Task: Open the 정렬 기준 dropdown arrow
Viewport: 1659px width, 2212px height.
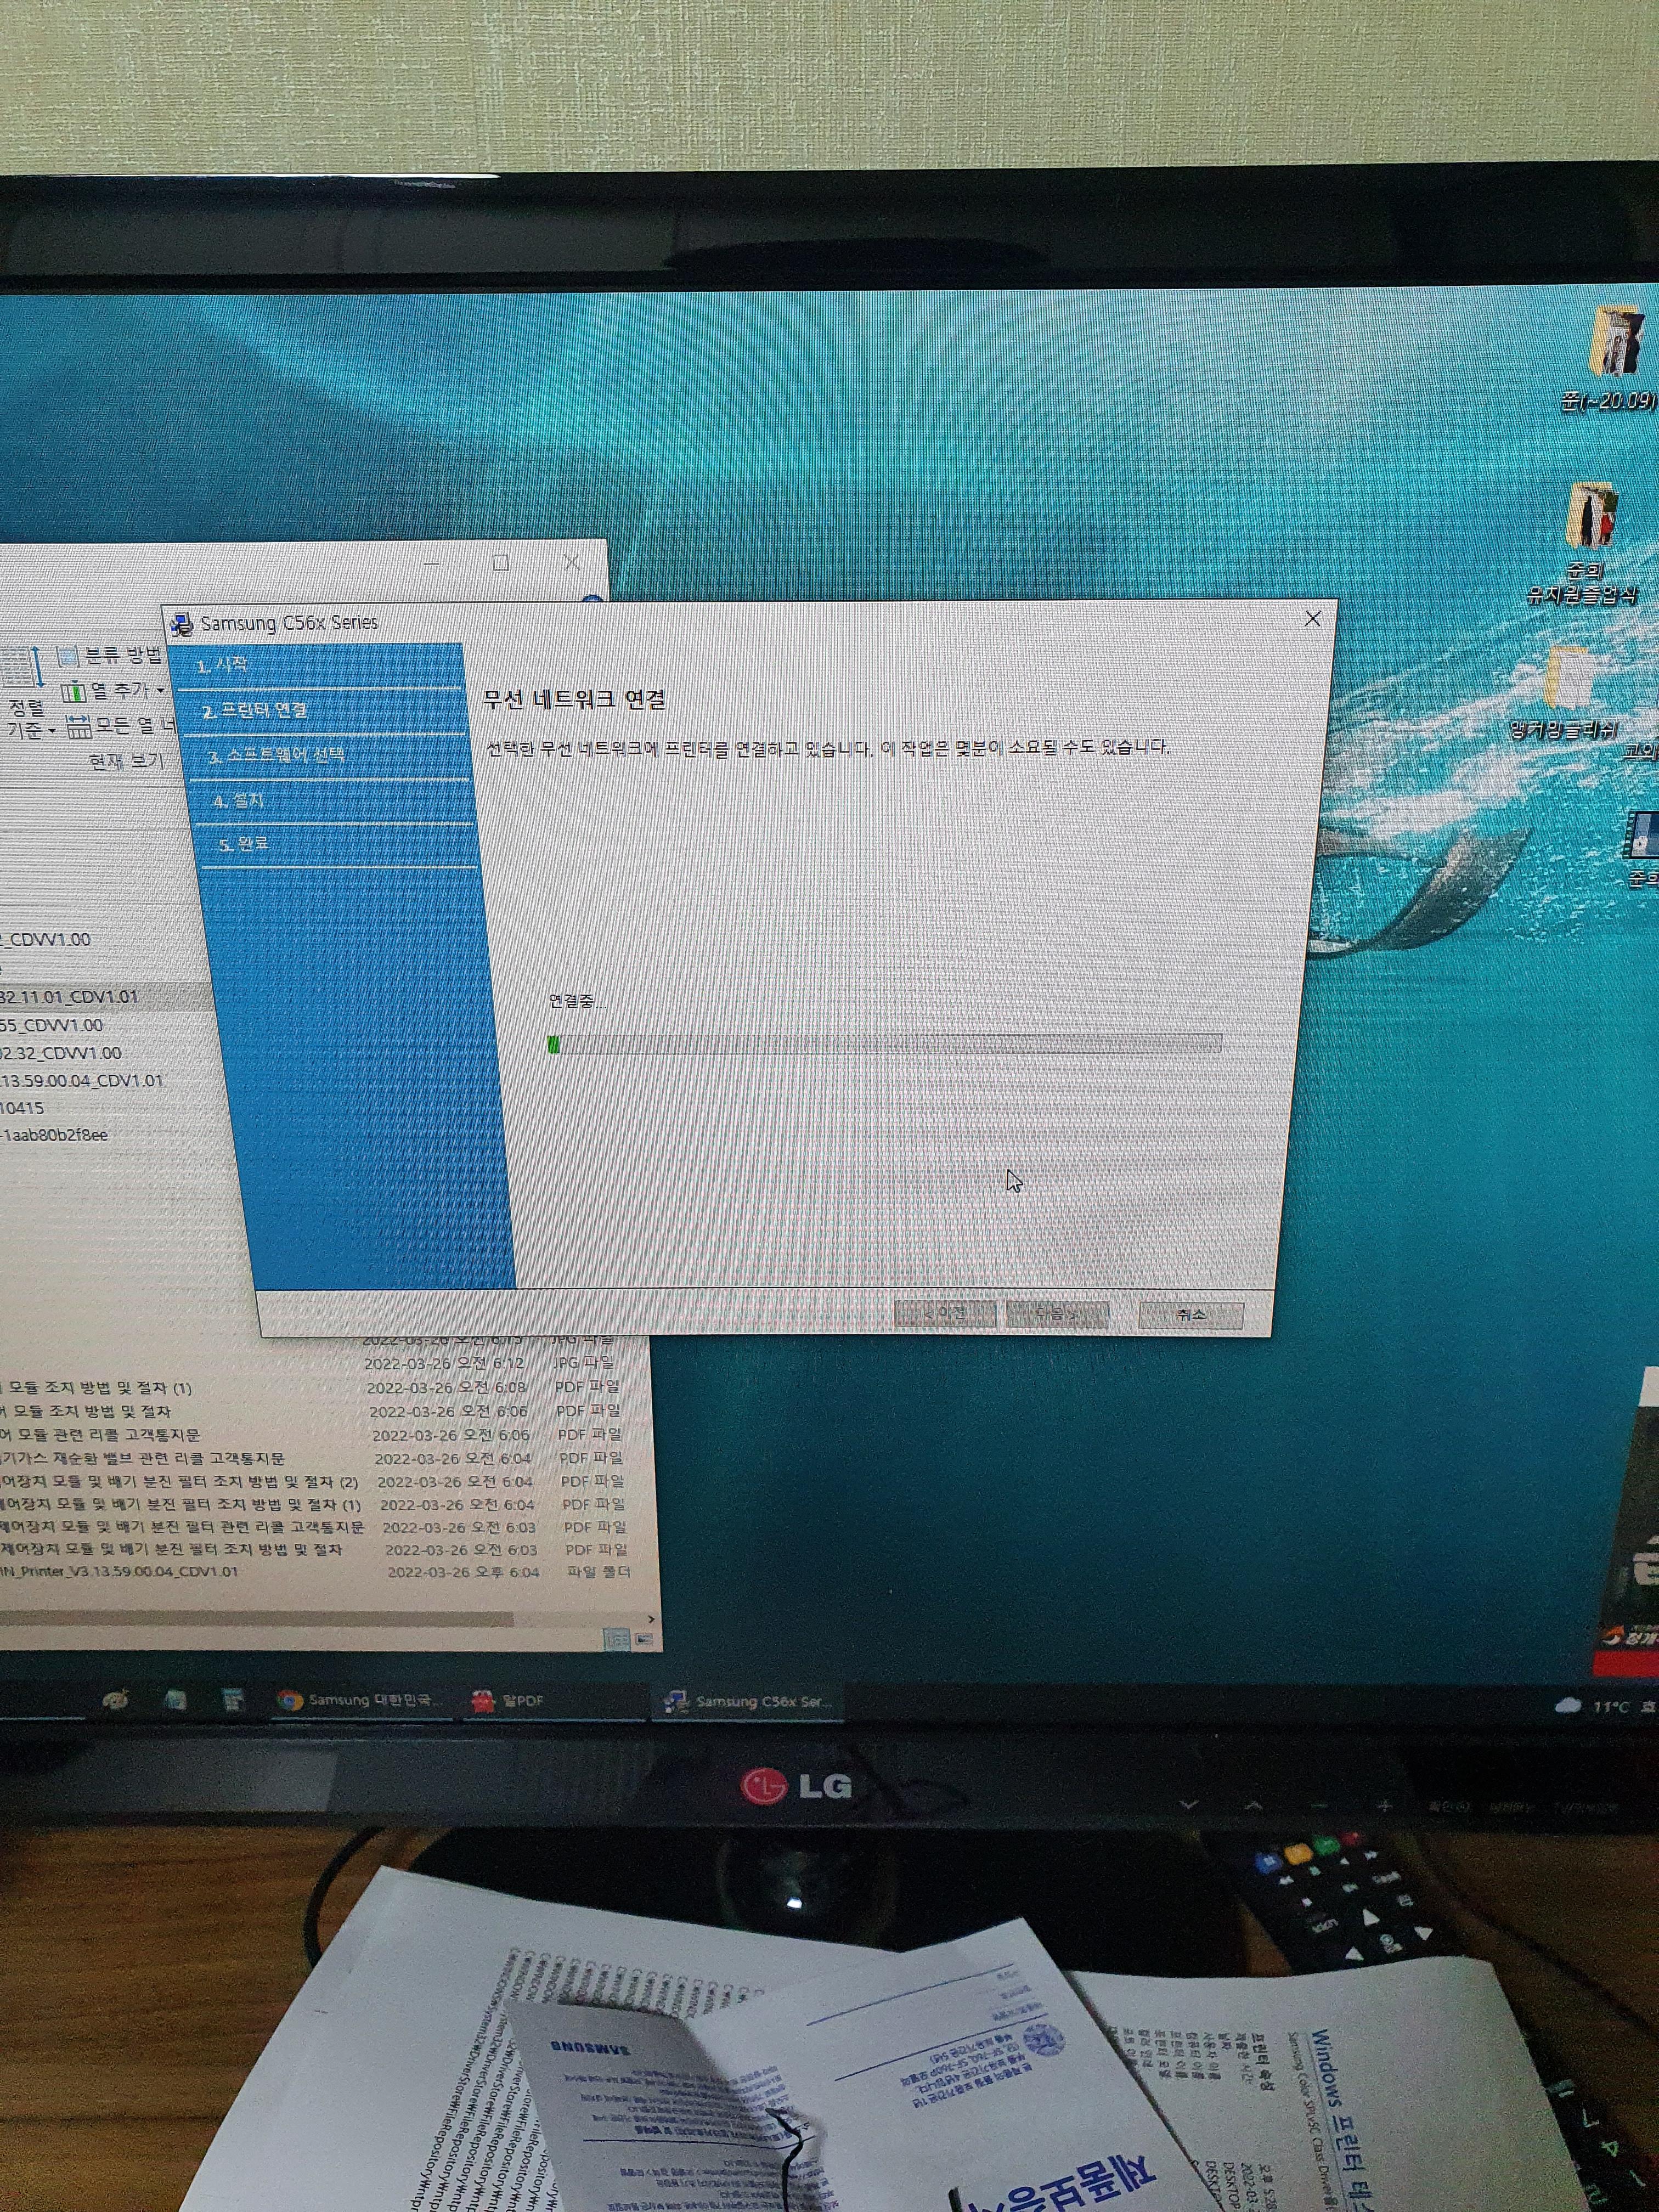Action: coord(52,732)
